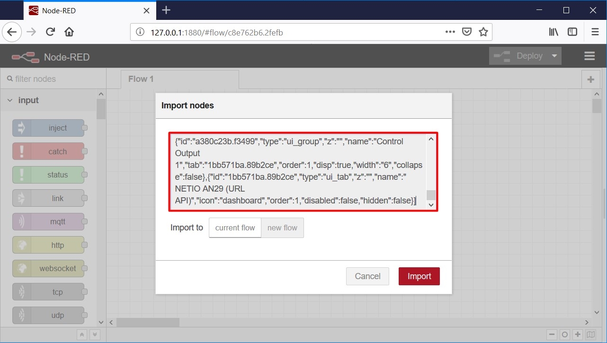Viewport: 607px width, 343px height.
Task: Import to new flow option
Action: [282, 228]
